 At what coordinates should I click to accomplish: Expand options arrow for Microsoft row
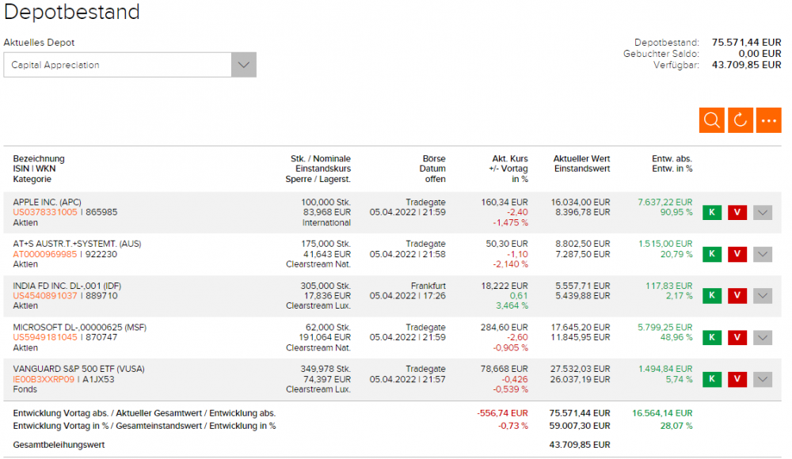pyautogui.click(x=763, y=338)
